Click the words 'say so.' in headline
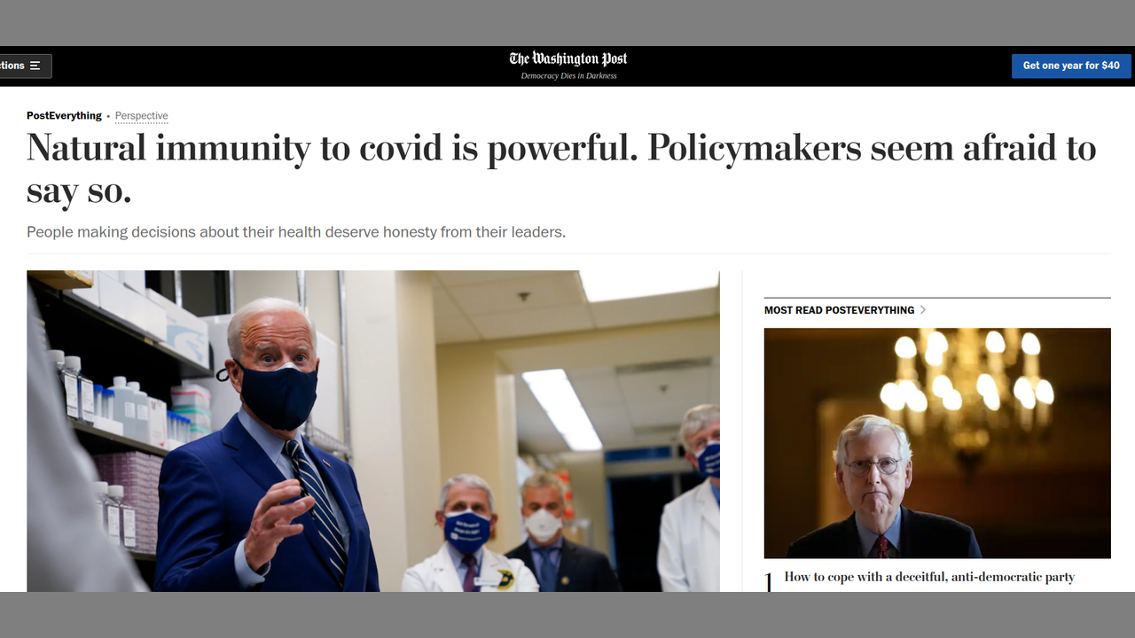The image size is (1135, 638). [79, 191]
